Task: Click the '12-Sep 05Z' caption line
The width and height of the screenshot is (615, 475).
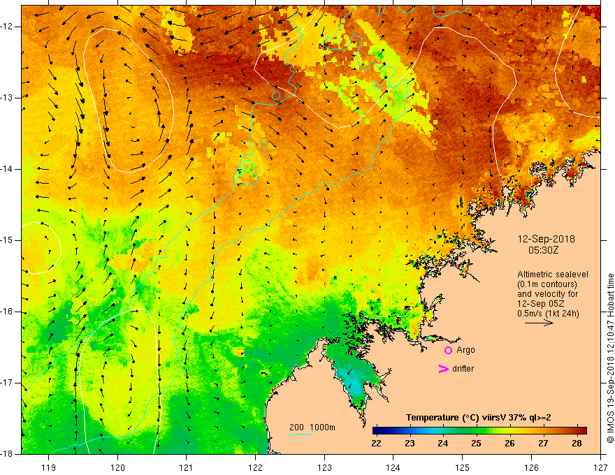Action: coord(539,304)
